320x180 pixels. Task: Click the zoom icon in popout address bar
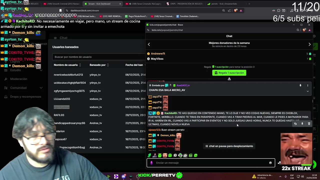[298, 30]
